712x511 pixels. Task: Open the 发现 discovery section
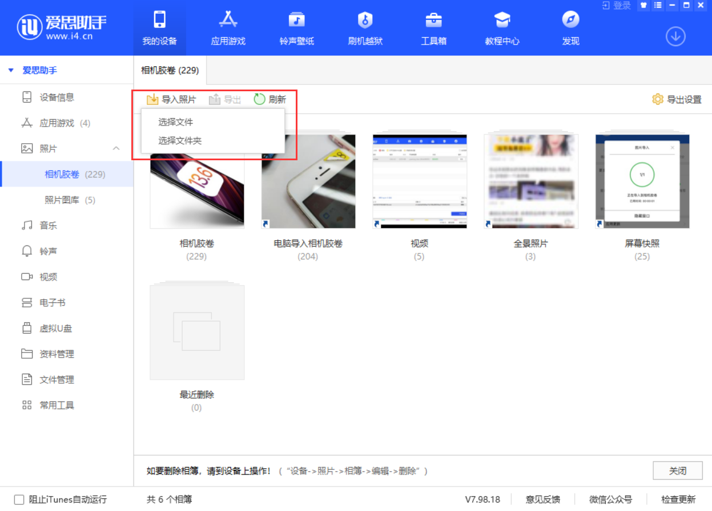point(570,27)
